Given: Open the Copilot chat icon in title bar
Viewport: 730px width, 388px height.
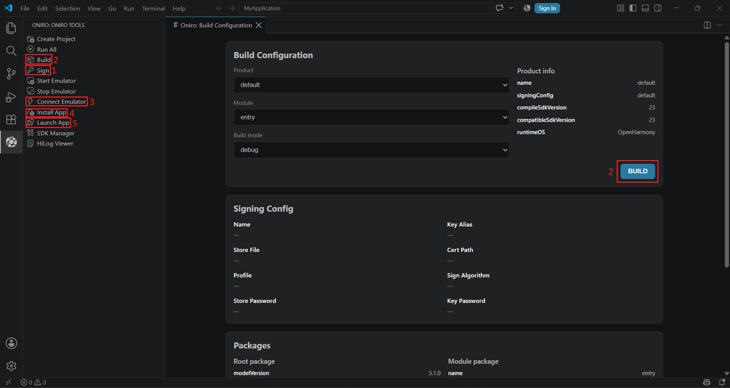Looking at the screenshot, I should coord(499,8).
